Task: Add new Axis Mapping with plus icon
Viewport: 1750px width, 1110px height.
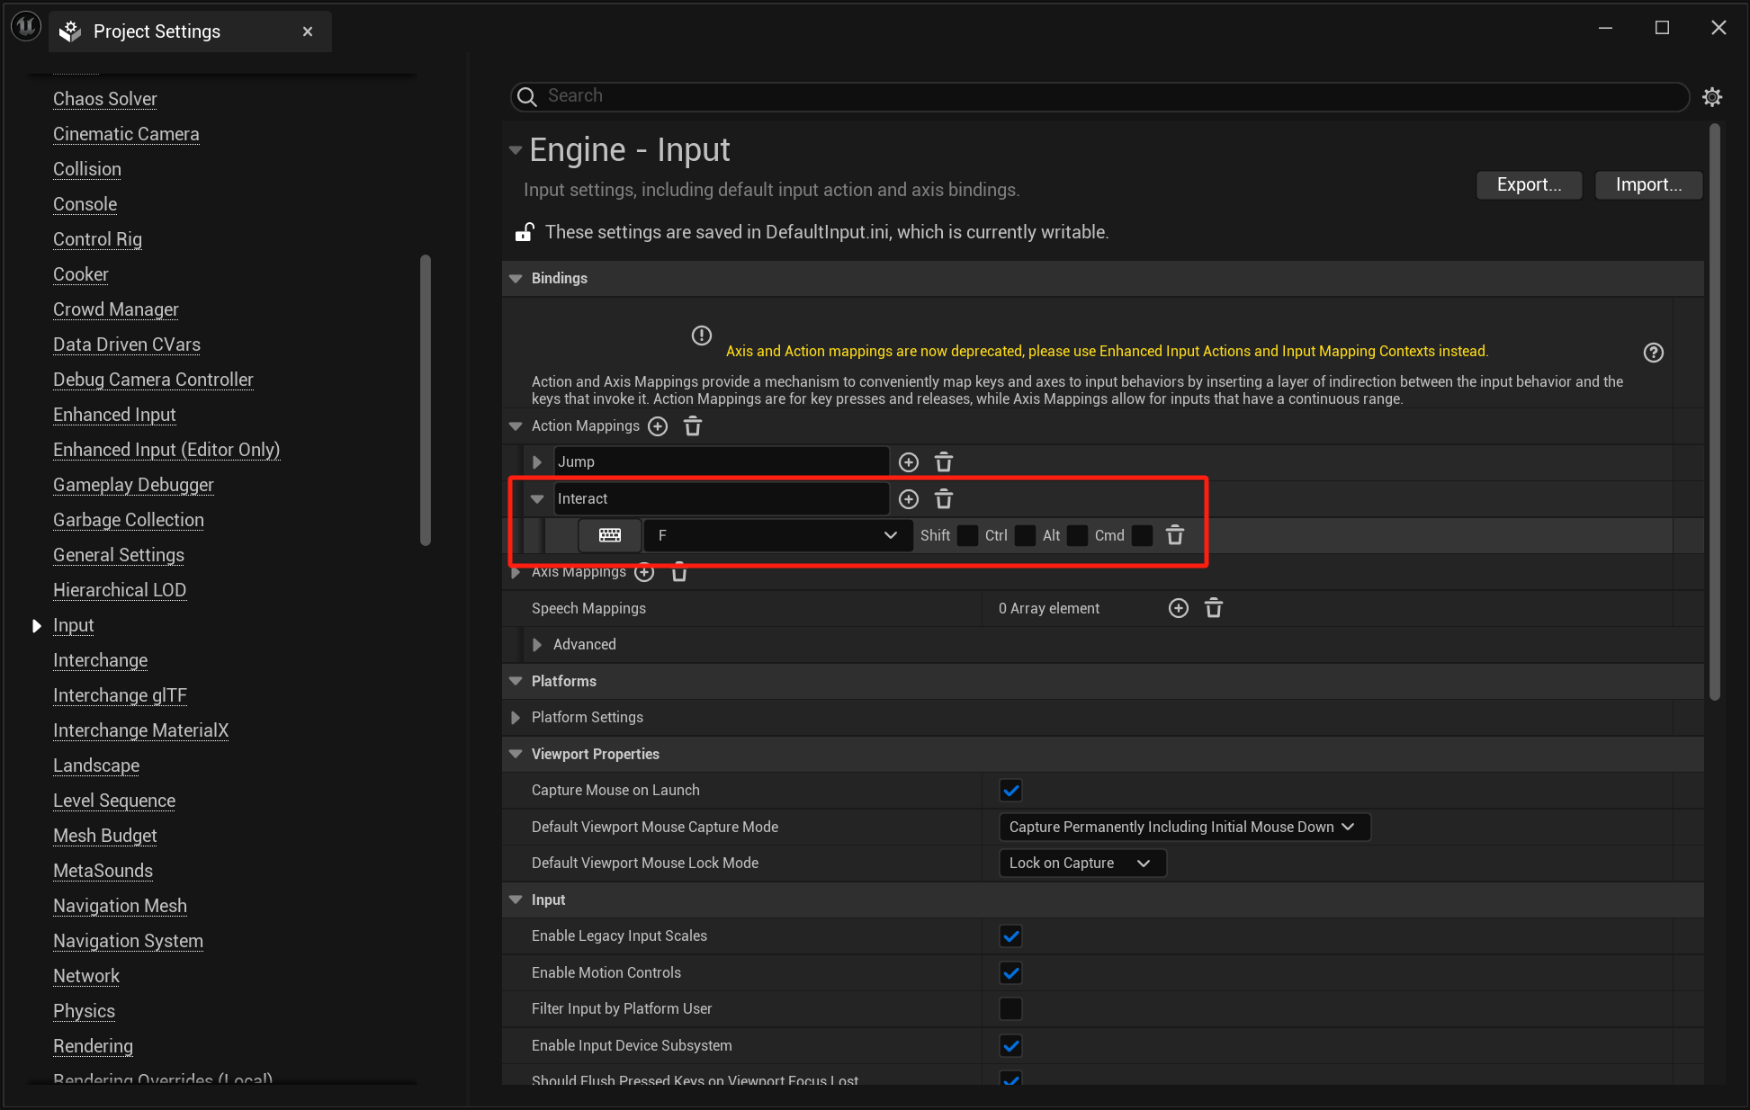Action: click(x=644, y=571)
